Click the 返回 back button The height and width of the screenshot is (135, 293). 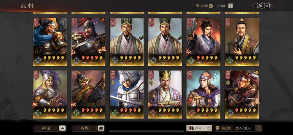pos(263,6)
